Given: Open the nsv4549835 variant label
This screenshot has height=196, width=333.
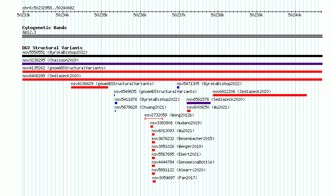Looking at the screenshot, I should [x=155, y=91].
